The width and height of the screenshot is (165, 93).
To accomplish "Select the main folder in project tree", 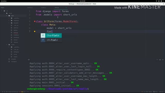I will (13, 16).
